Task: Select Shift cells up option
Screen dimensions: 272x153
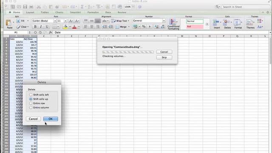Action: coord(31,99)
